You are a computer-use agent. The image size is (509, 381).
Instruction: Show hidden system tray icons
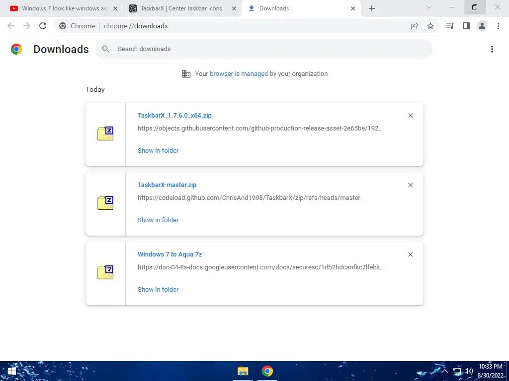coord(445,371)
